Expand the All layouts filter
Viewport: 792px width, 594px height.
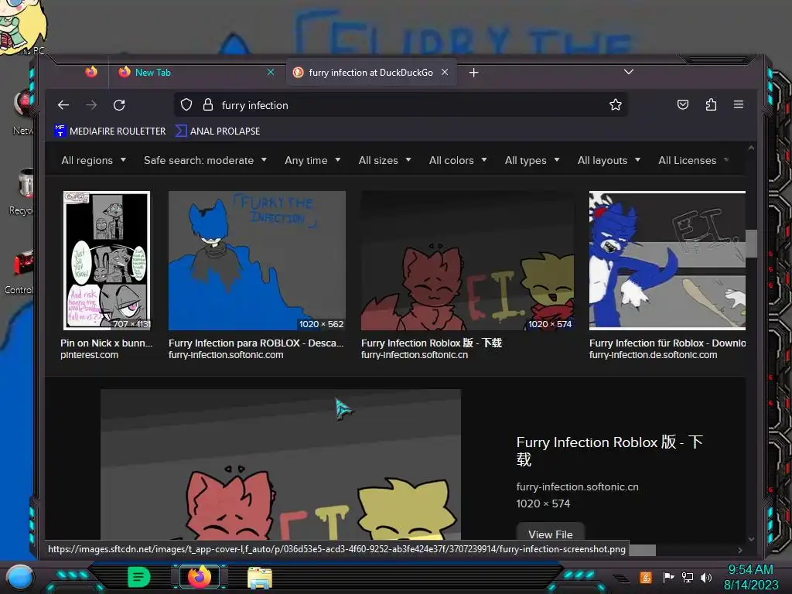pos(609,160)
